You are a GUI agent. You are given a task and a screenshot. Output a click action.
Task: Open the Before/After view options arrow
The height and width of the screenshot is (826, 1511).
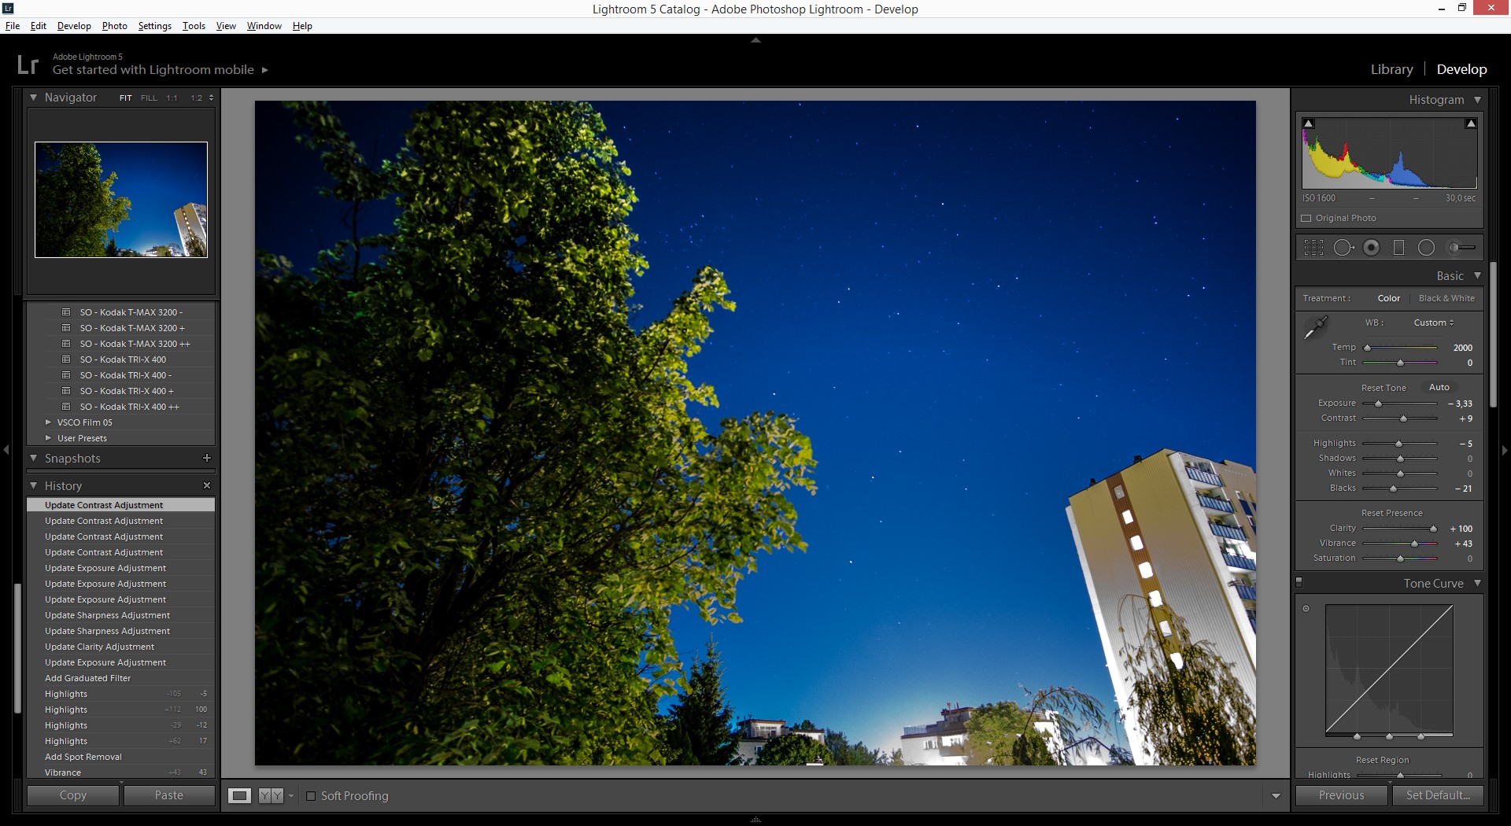pyautogui.click(x=291, y=796)
